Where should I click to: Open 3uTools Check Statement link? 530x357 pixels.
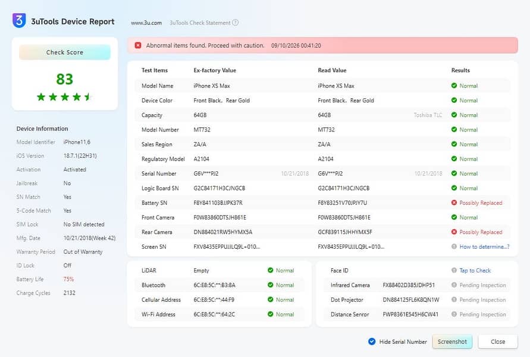point(200,23)
